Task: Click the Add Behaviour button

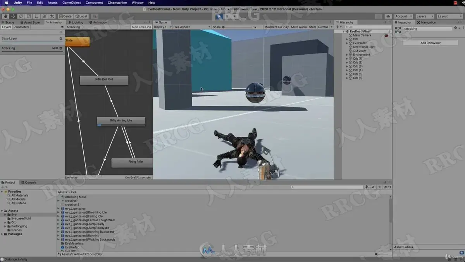Action: (x=431, y=43)
